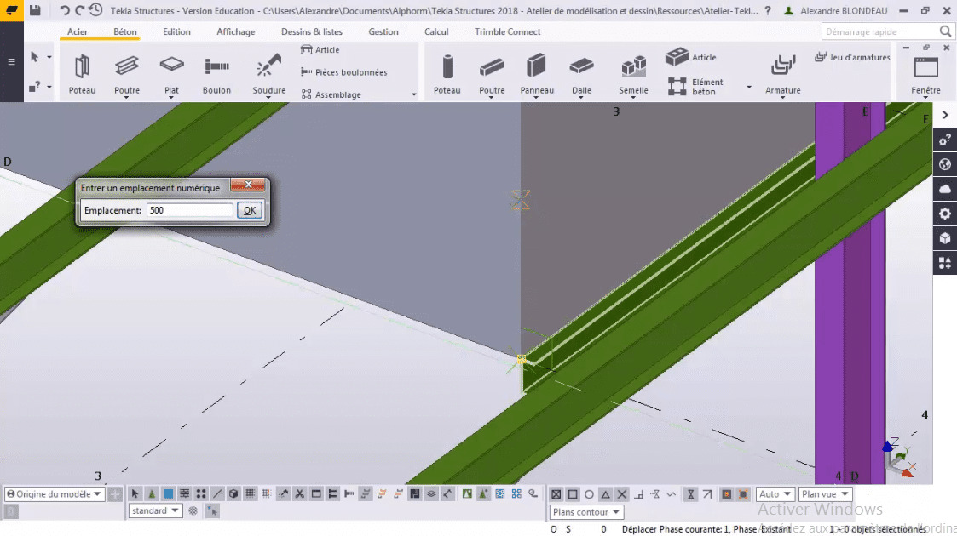Close the numeric location dialog
This screenshot has width=957, height=536.
tap(248, 185)
